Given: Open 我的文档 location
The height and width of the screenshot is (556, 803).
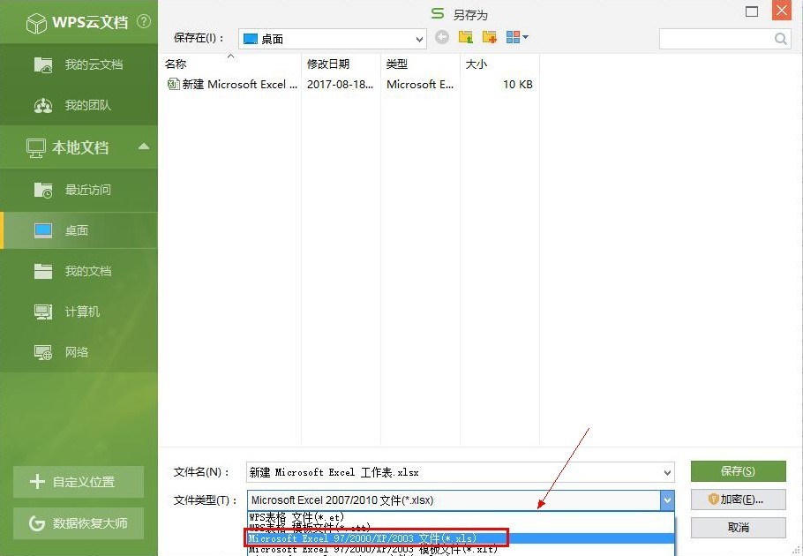Looking at the screenshot, I should pos(79,271).
